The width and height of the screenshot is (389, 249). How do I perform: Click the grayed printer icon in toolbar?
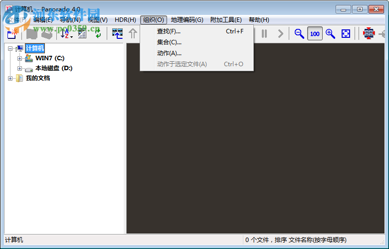[47, 33]
